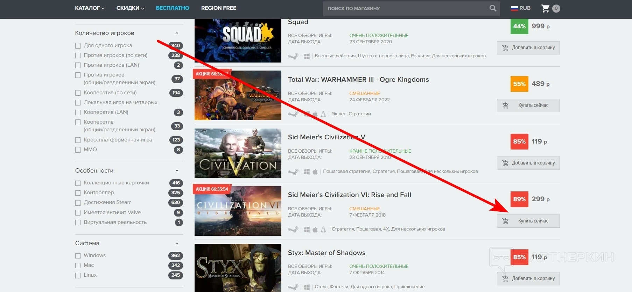Screen dimensions: 632x292
Task: Collapse the 'Система' filter section
Action: (x=177, y=243)
